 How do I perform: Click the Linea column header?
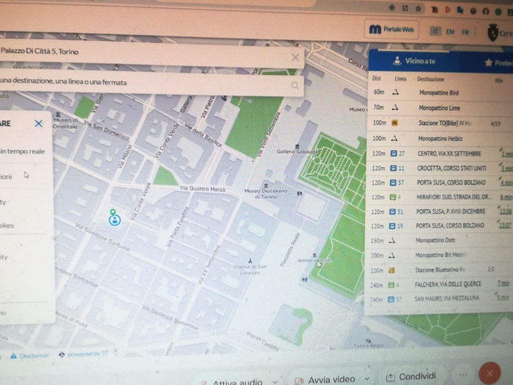(x=400, y=79)
